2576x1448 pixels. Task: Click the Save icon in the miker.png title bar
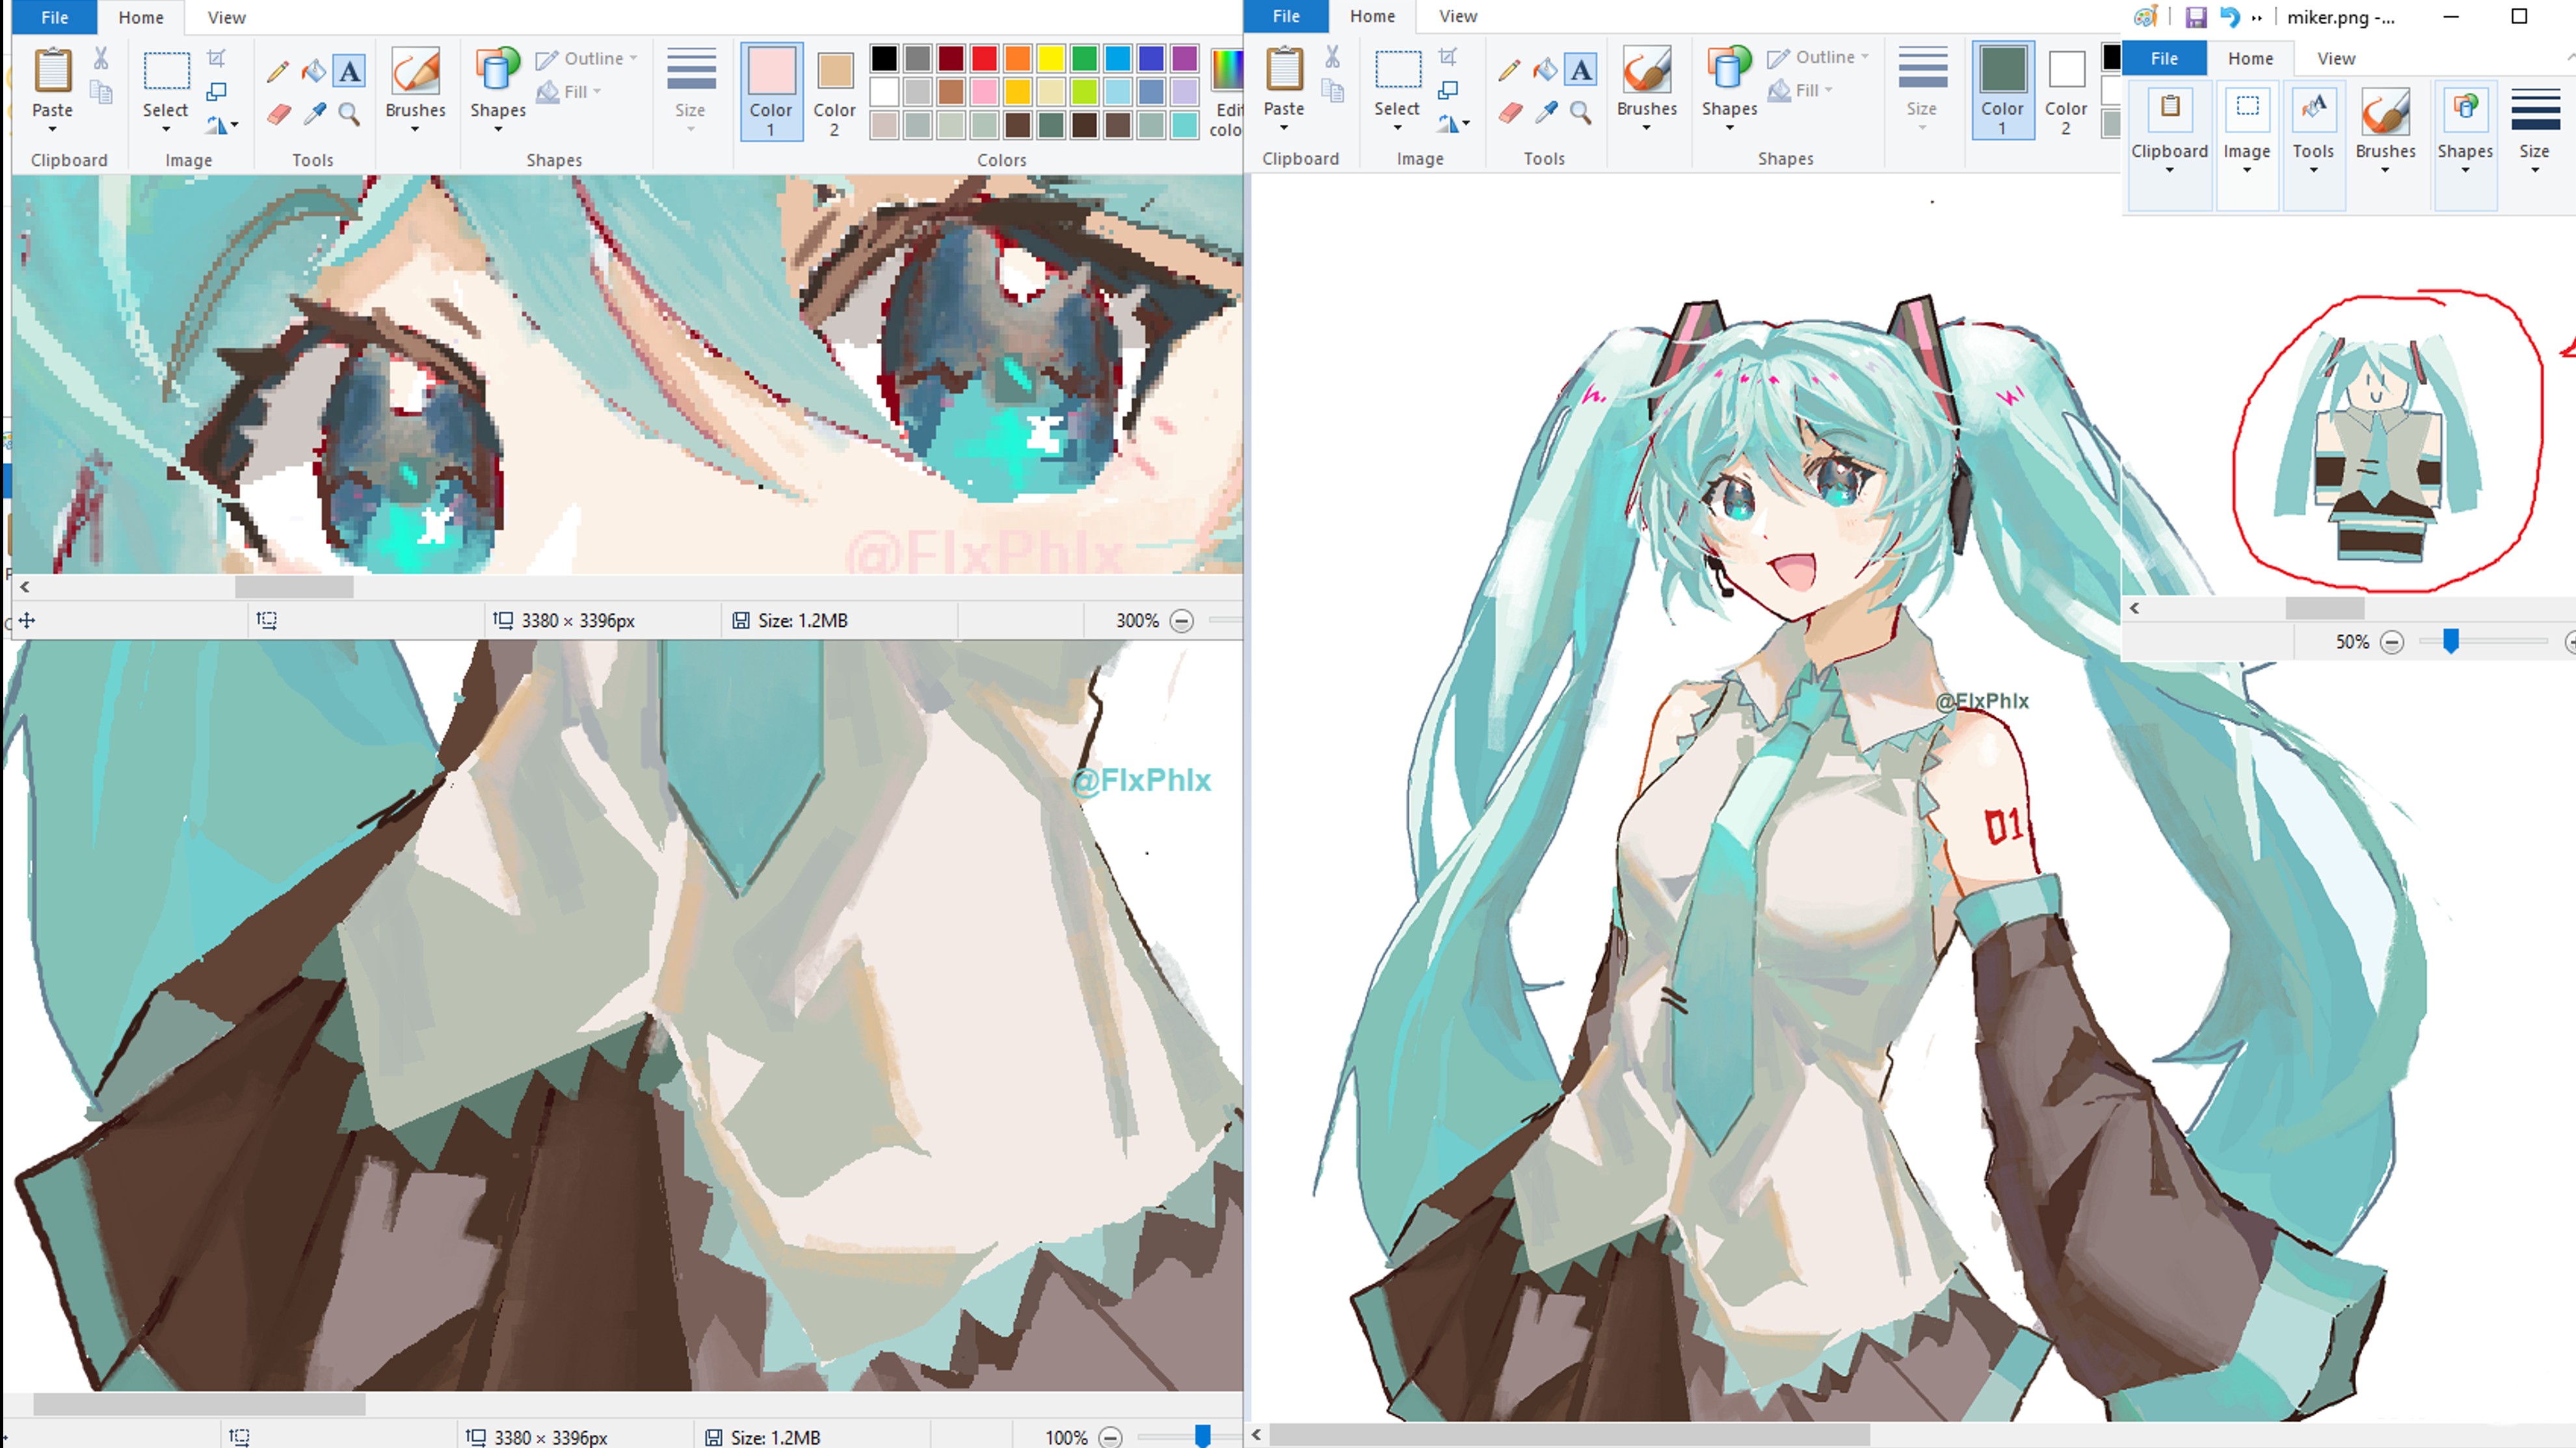coord(2195,17)
